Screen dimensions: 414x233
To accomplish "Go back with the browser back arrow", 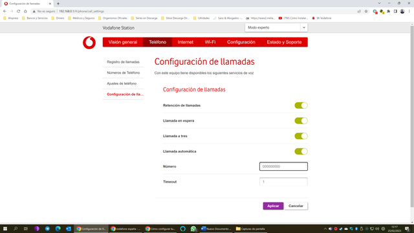I will (5, 12).
